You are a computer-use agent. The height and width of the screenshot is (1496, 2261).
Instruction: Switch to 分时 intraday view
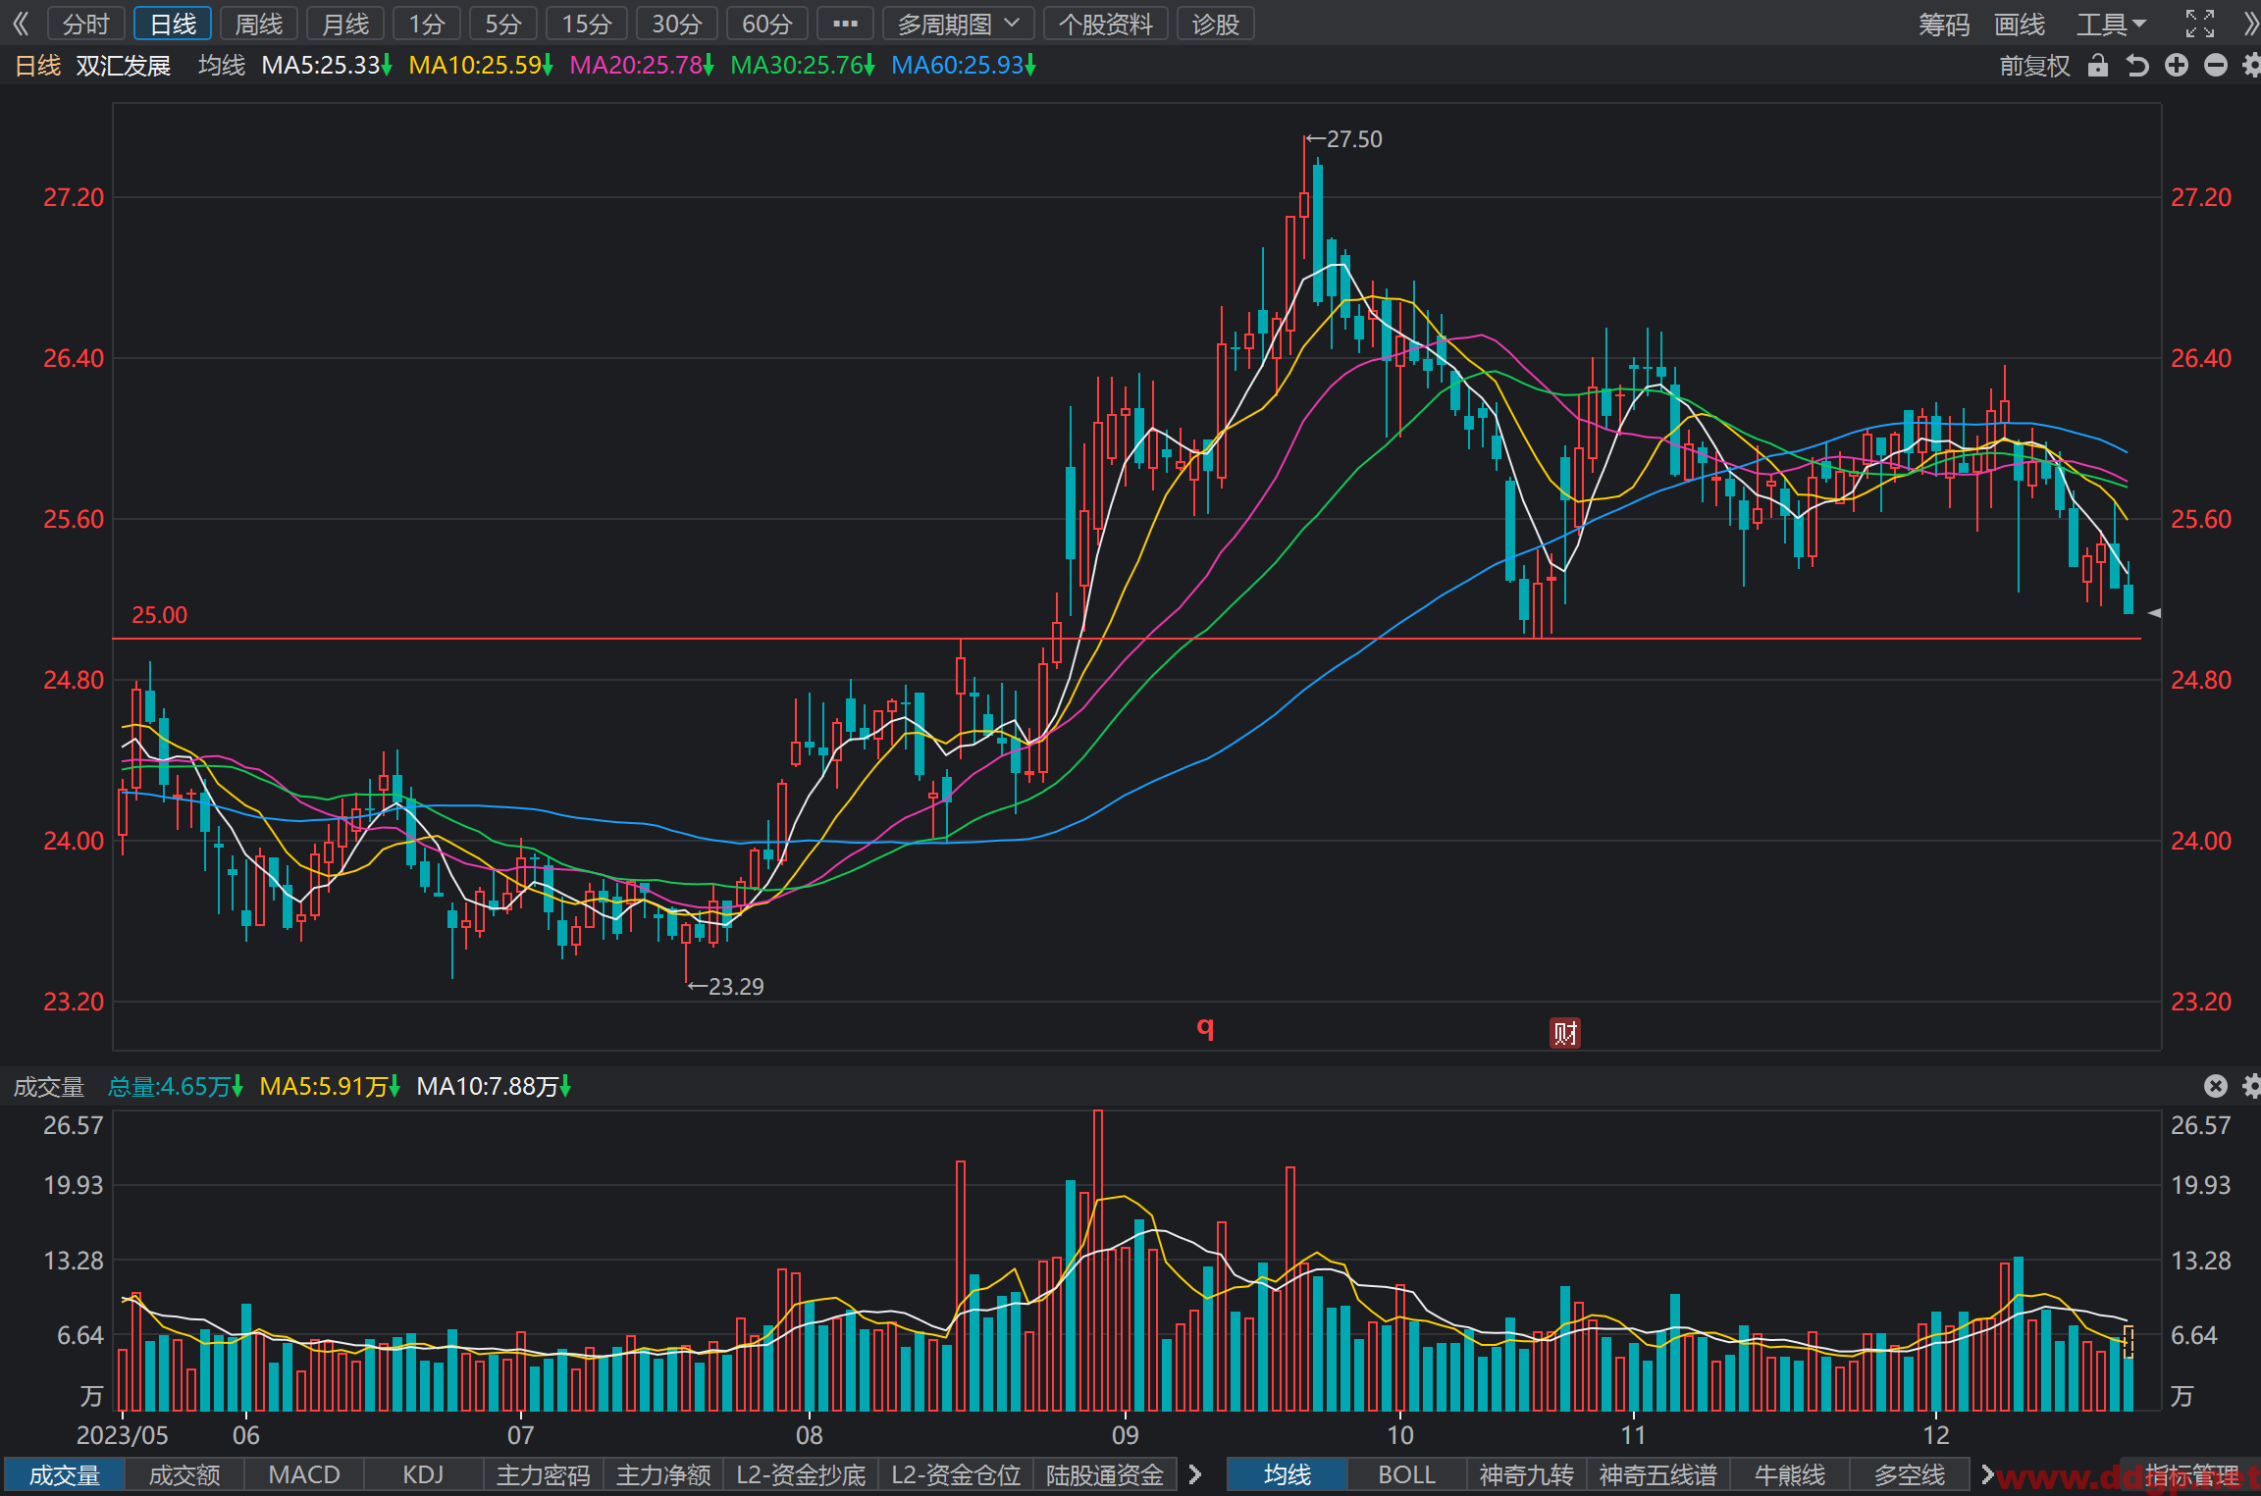pyautogui.click(x=86, y=24)
